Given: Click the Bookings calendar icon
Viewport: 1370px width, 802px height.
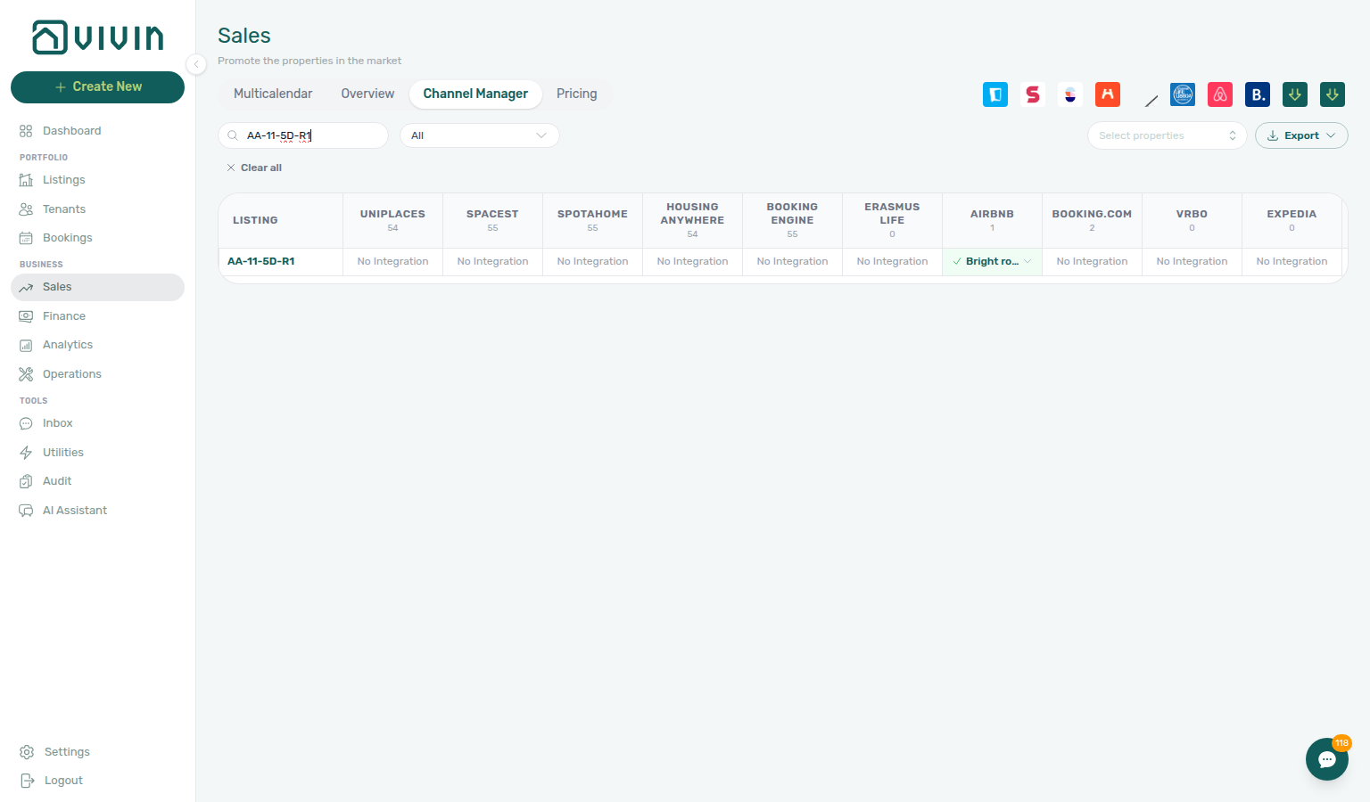Looking at the screenshot, I should tap(26, 238).
